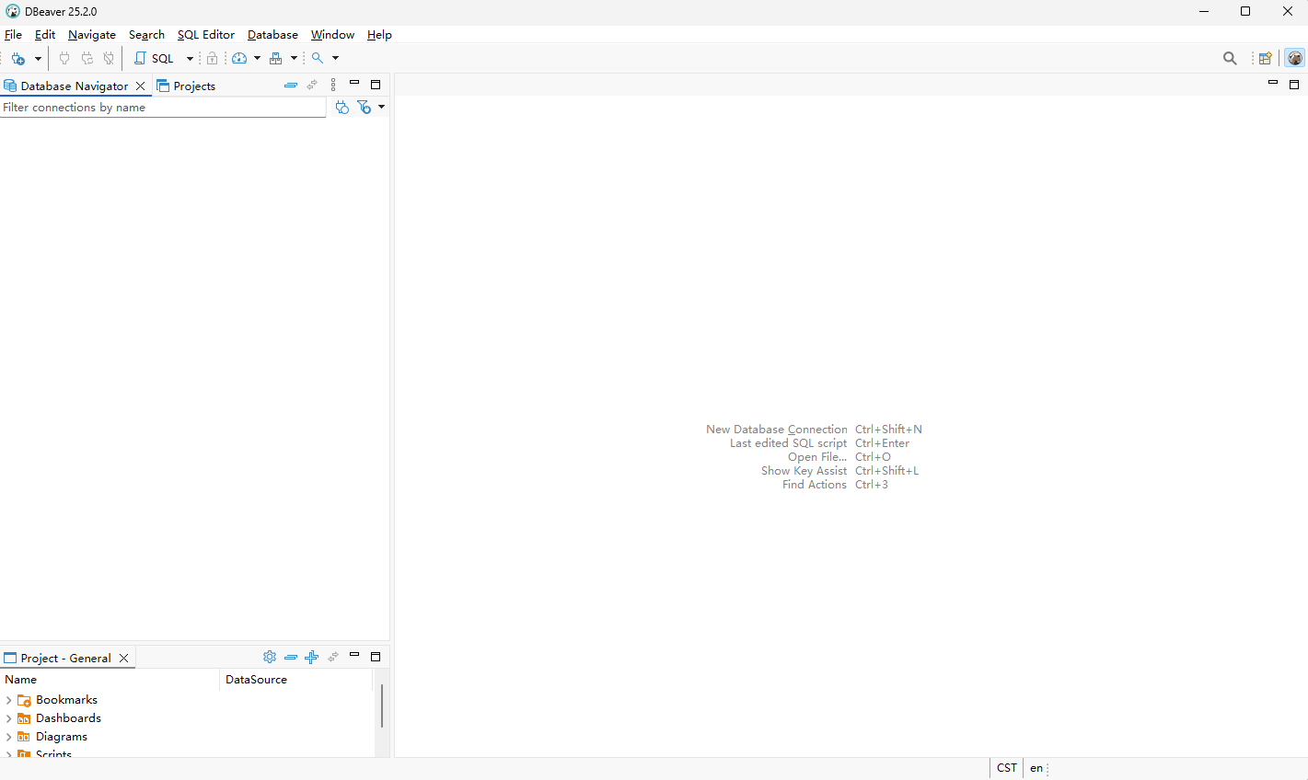The image size is (1308, 780).
Task: Open dropdown arrow next to SQL button
Action: [190, 58]
